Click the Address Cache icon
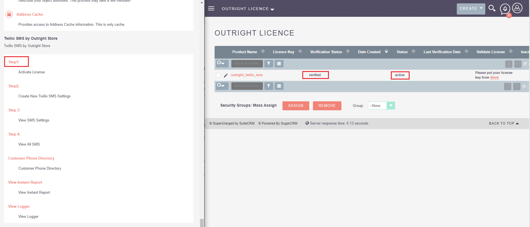The height and width of the screenshot is (227, 530). pos(9,14)
